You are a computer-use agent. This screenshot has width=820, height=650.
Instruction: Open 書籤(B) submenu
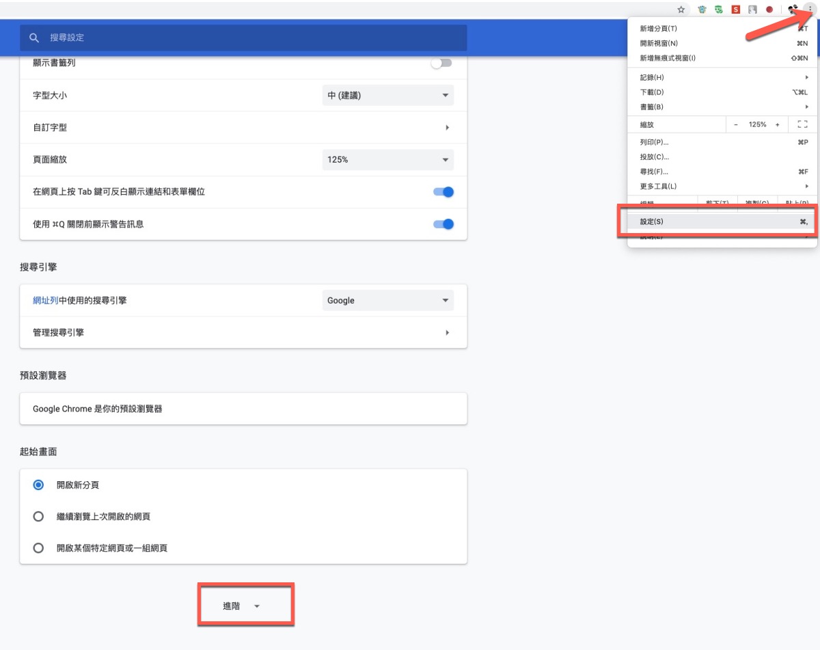[x=722, y=107]
